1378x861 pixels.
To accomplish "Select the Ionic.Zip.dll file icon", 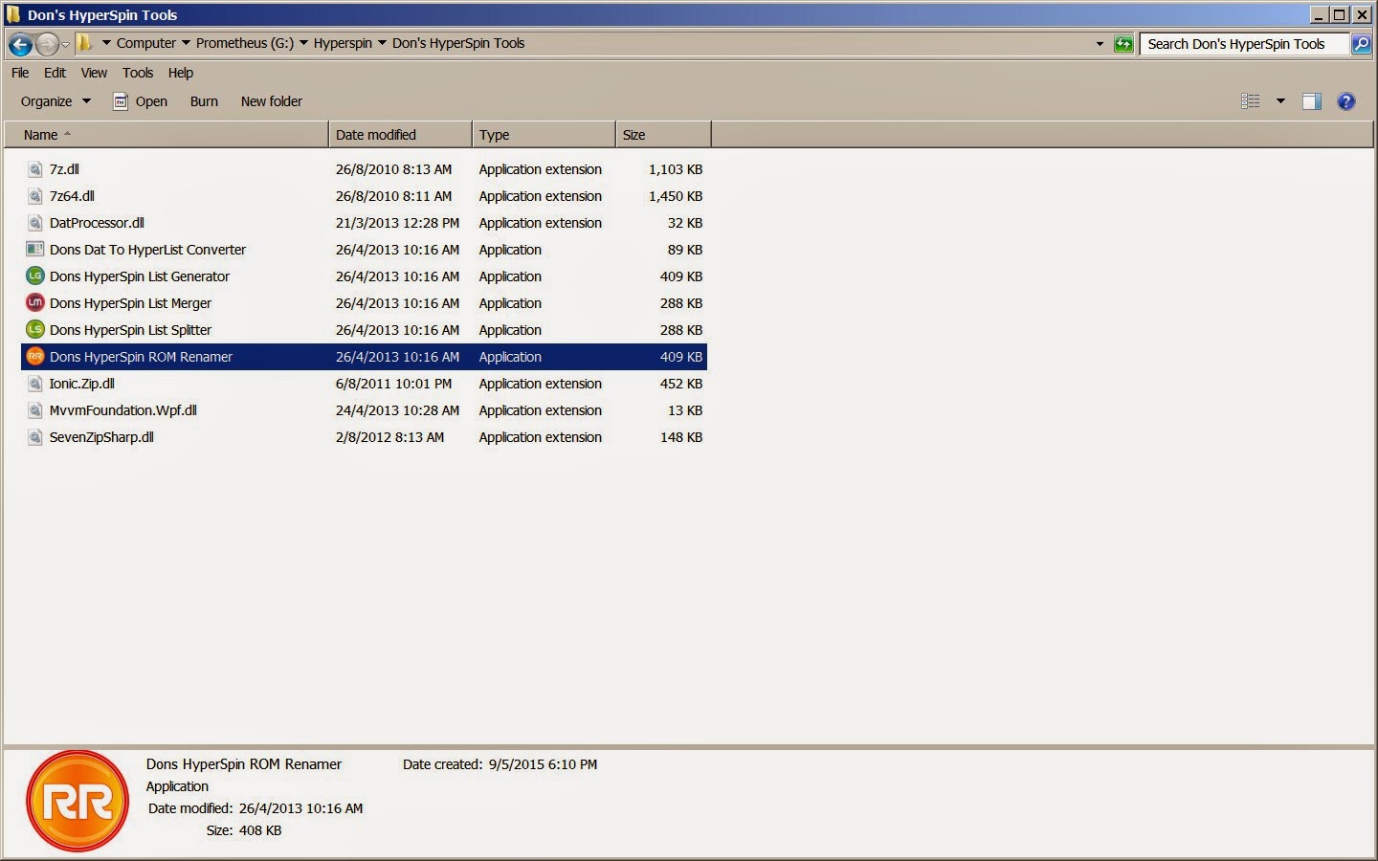I will click(x=35, y=384).
